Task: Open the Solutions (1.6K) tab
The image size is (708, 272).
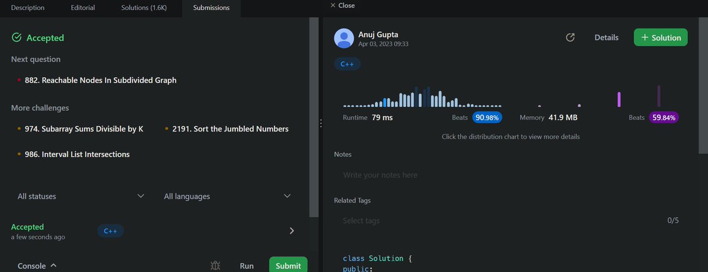Action: 145,8
